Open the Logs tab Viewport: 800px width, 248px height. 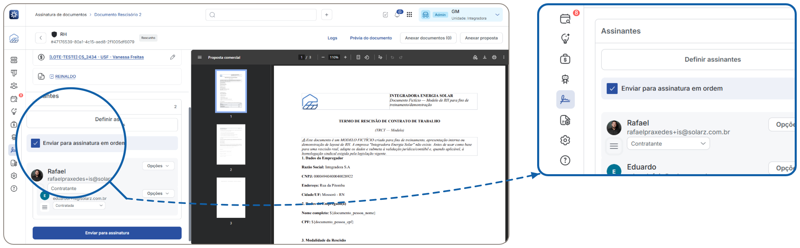pos(332,38)
